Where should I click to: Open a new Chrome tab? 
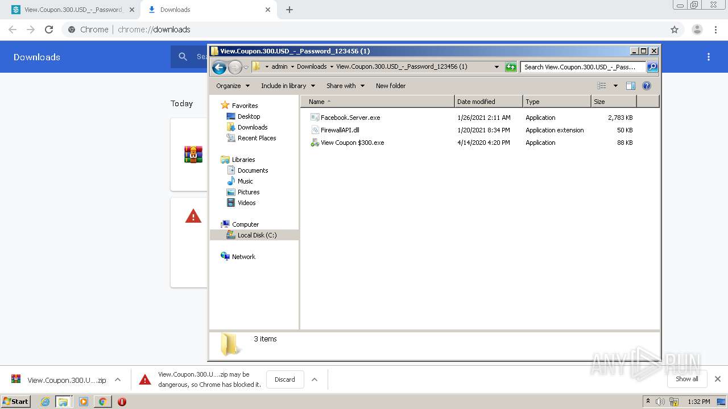[289, 10]
